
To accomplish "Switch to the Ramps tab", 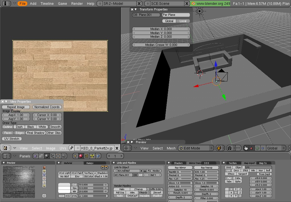I will (x=90, y=163).
